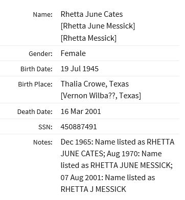185x200 pixels.
Task: Select the Female gender value
Action: coord(73,53)
